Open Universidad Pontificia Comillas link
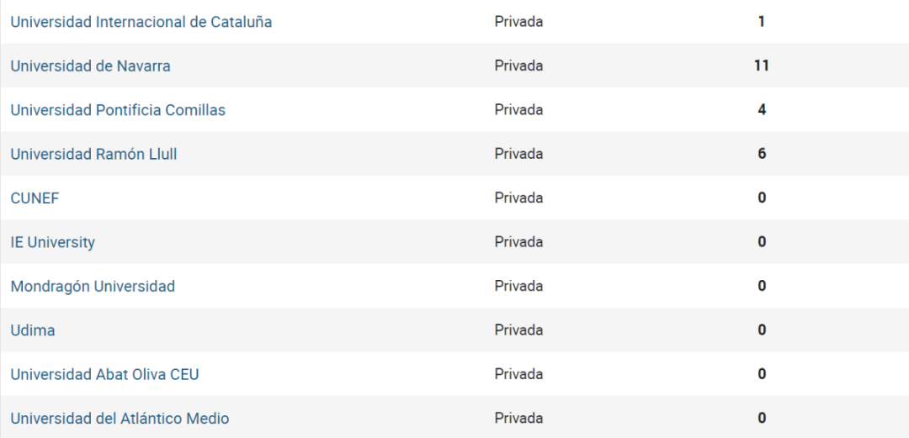 119,110
